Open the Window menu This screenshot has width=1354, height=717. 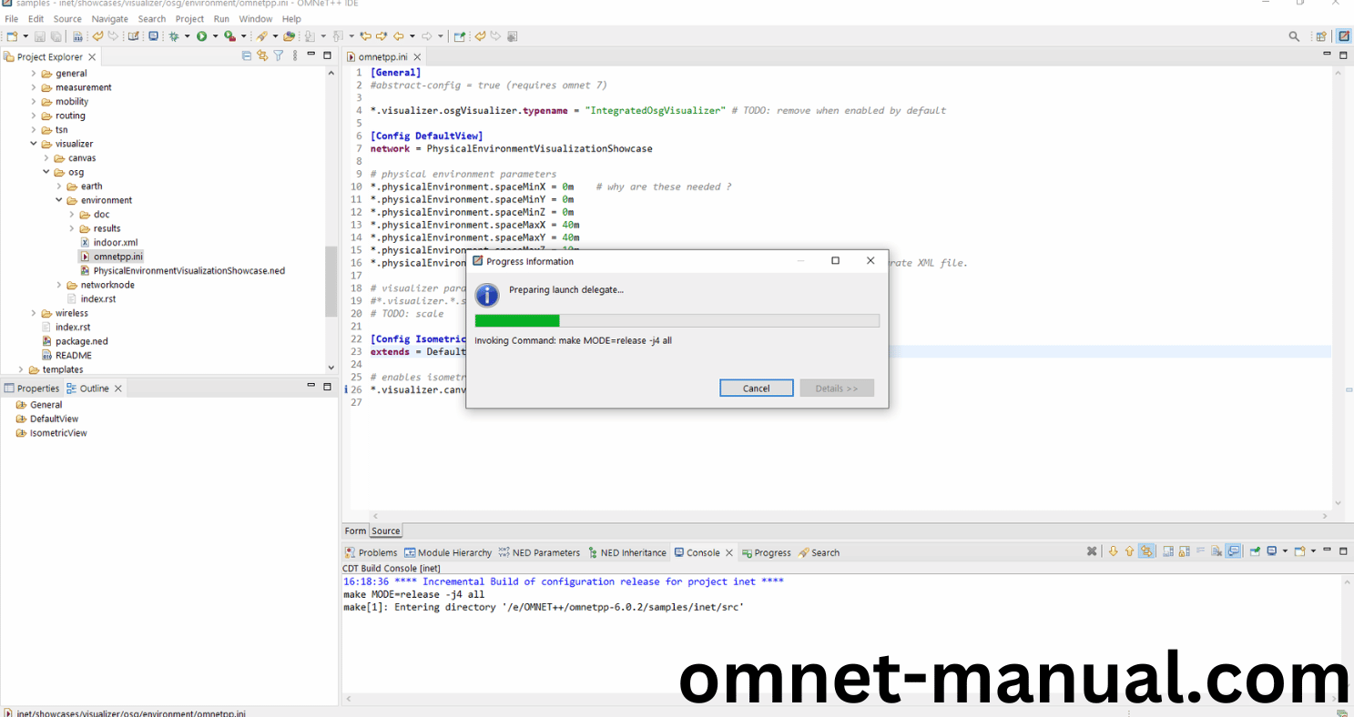coord(255,18)
